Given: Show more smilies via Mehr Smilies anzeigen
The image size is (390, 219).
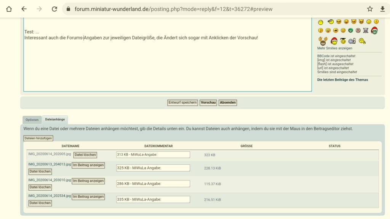Looking at the screenshot, I should [x=334, y=48].
